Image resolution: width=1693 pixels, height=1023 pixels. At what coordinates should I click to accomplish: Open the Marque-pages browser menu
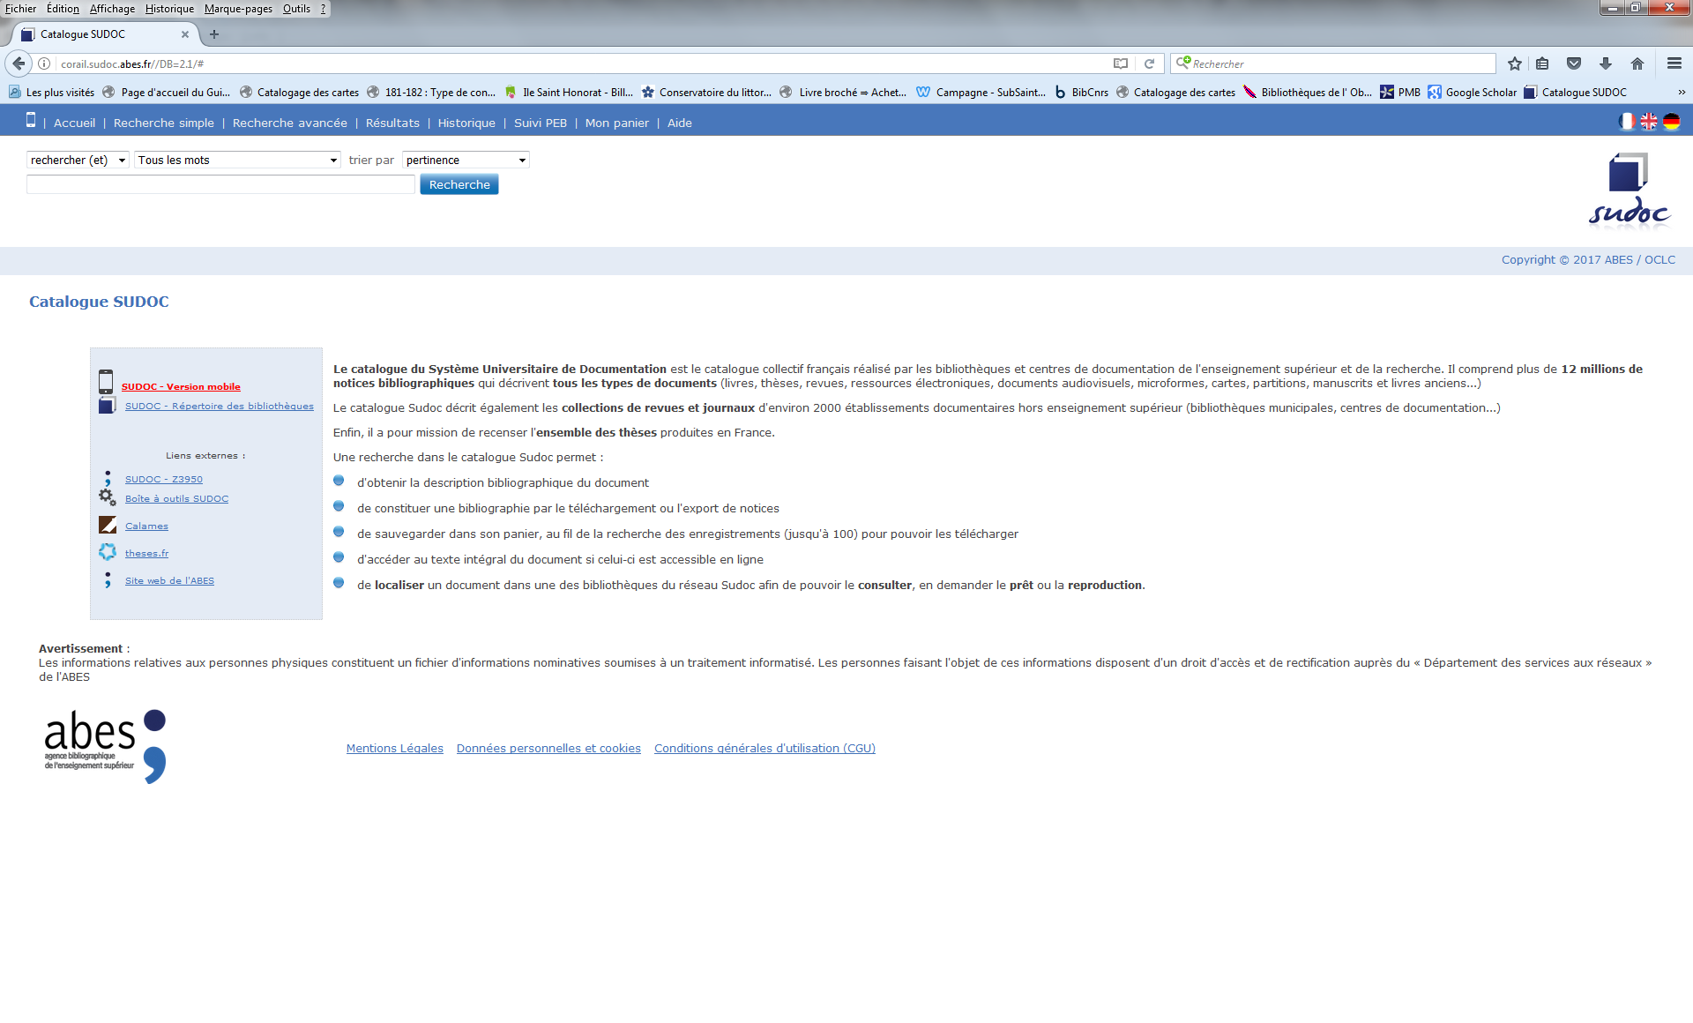point(238,9)
